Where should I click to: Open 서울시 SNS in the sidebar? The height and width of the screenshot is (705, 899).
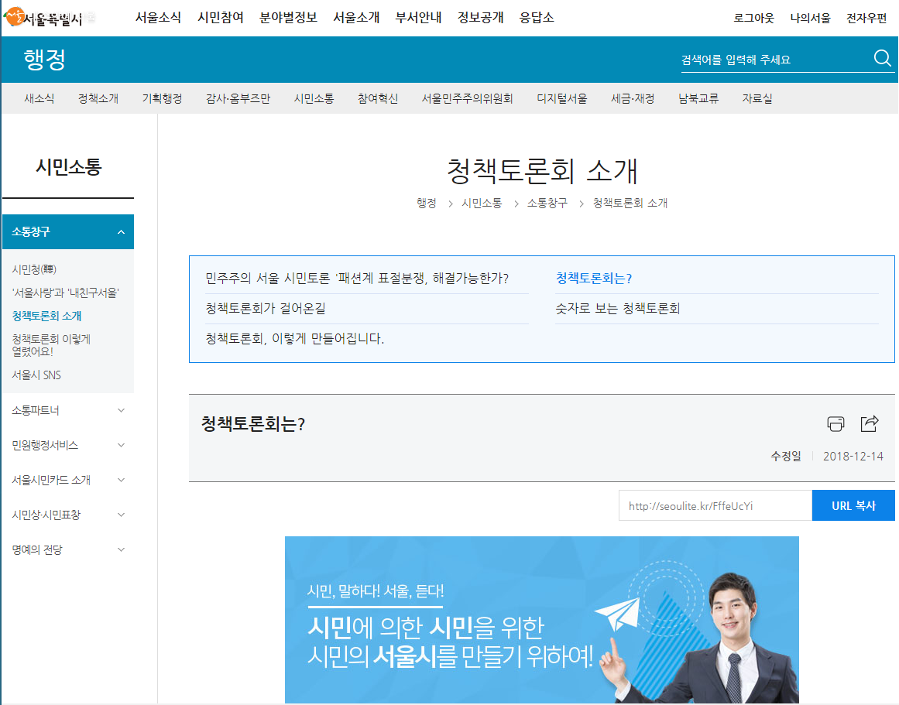36,375
